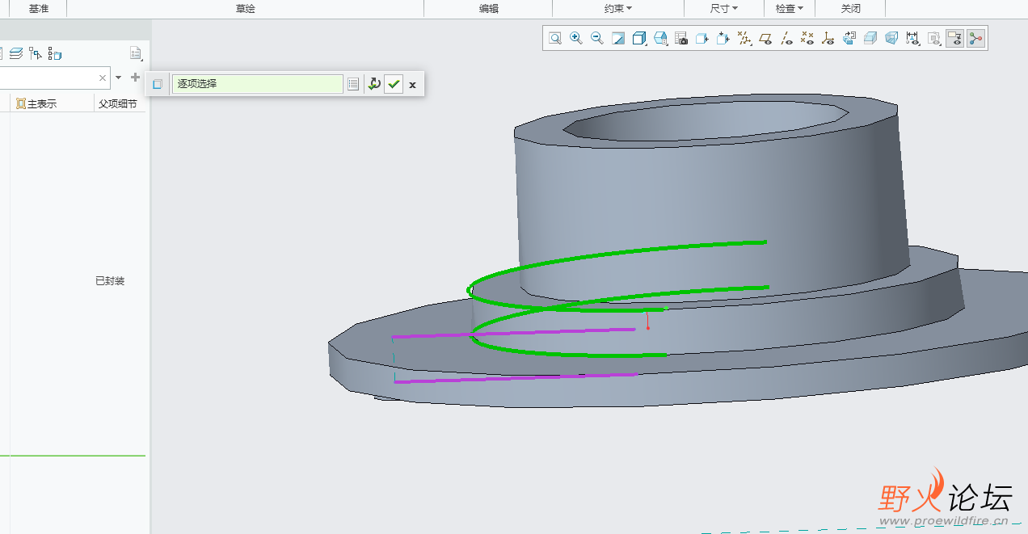Screen dimensions: 1028x534
Task: Open the 尺寸 dropdown group
Action: (724, 9)
